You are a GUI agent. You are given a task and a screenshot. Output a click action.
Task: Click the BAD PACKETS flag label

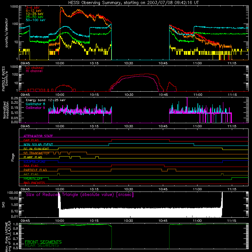(34, 183)
